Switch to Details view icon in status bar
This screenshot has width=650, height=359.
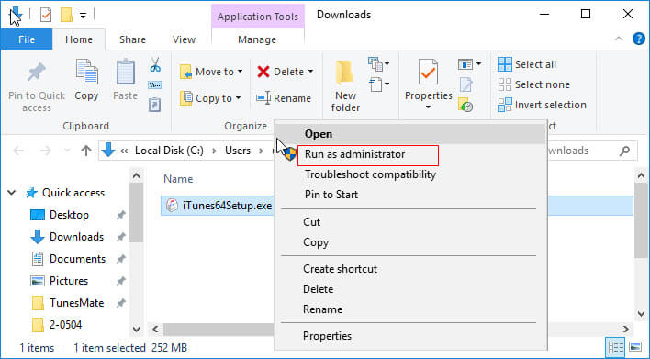pos(615,347)
